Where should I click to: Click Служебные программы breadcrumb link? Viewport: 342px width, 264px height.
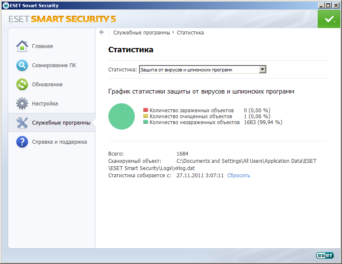click(x=142, y=32)
